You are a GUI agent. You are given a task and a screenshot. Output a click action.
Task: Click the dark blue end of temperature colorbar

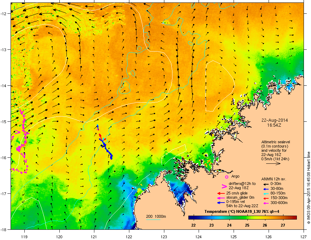point(191,218)
